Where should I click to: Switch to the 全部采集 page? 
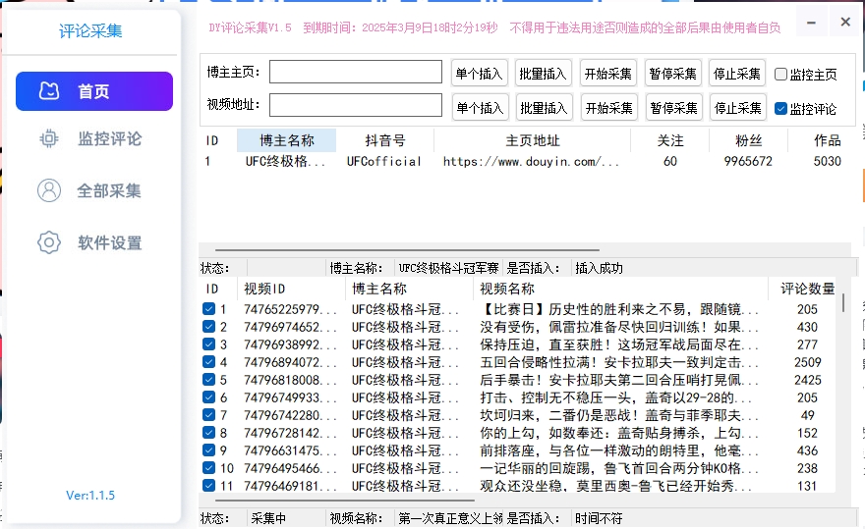point(109,190)
